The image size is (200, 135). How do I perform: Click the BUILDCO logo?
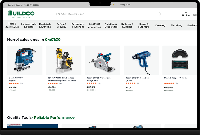pyautogui.click(x=21, y=13)
